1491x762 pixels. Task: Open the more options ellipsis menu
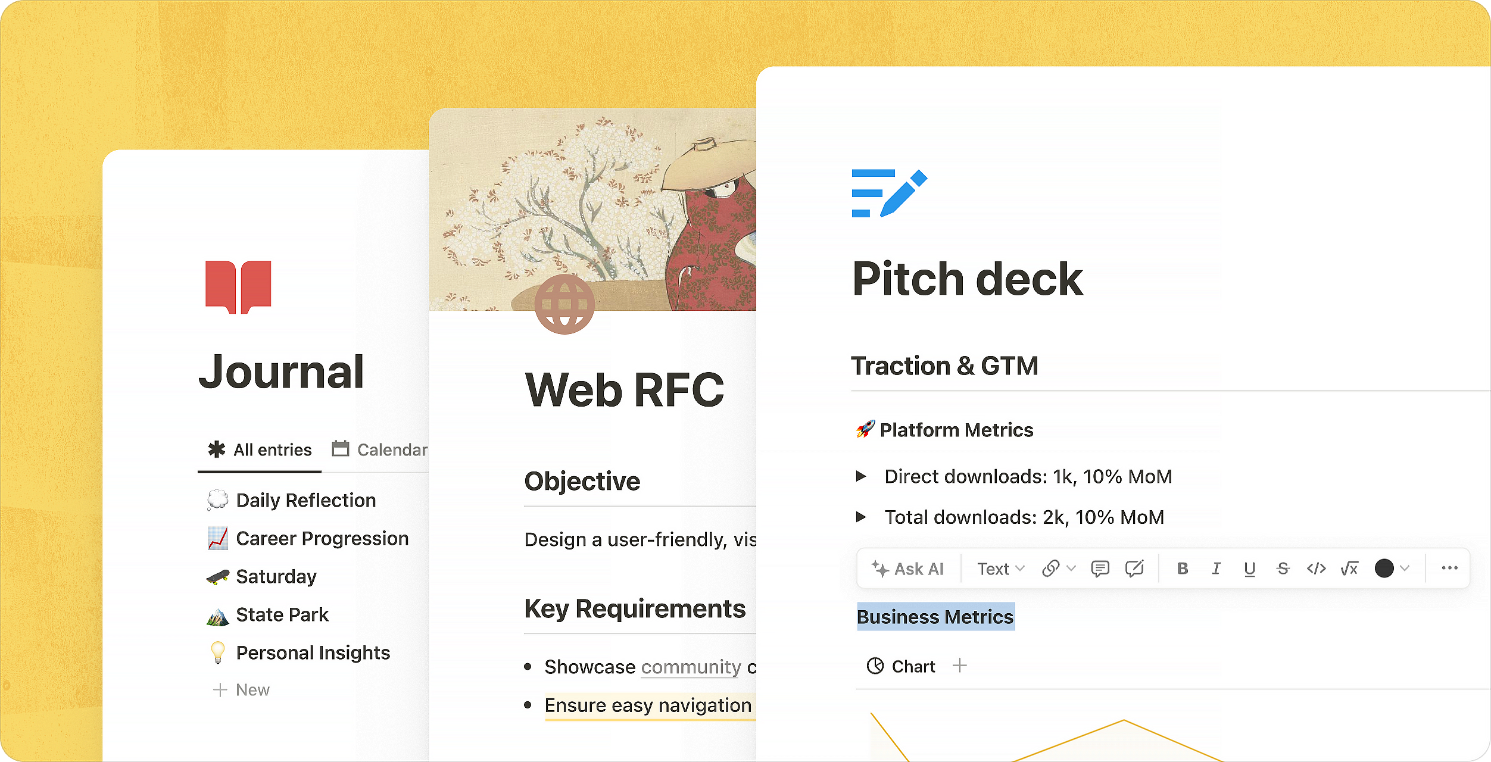pyautogui.click(x=1449, y=568)
